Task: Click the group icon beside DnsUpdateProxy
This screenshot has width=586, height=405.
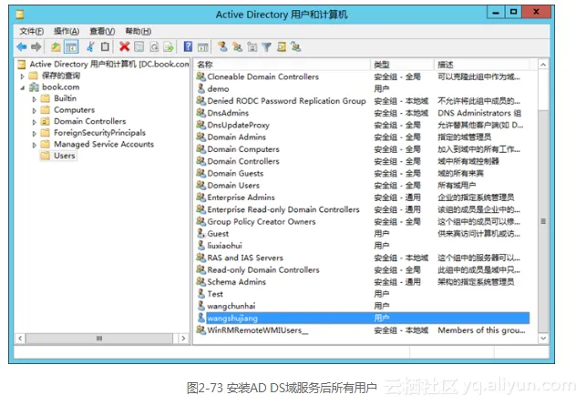Action: (x=201, y=125)
